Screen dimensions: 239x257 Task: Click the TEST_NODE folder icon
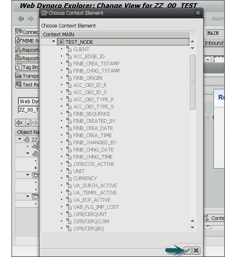click(x=61, y=42)
